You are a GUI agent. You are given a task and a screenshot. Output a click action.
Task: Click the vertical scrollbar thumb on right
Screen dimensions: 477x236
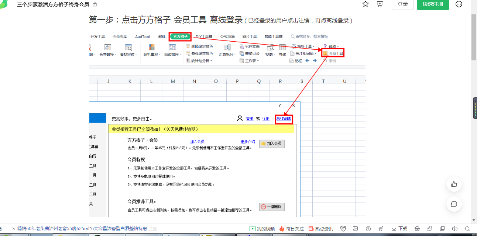tap(475, 108)
